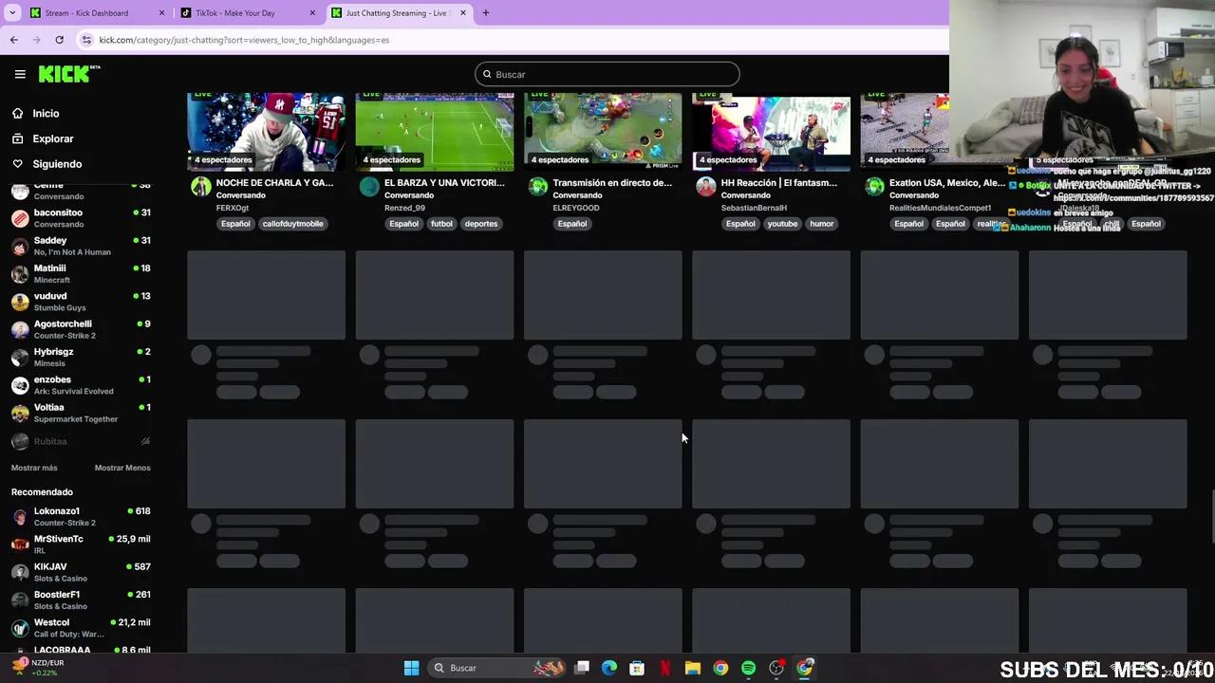Switch to the TikTok browser tab
The image size is (1215, 683).
(x=234, y=12)
